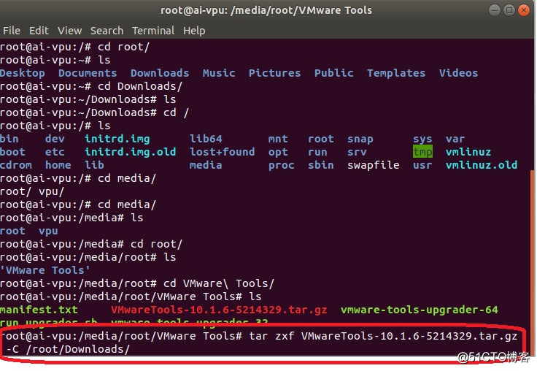Click the 'VMware Tools' quoted directory name
The width and height of the screenshot is (537, 371).
tap(45, 270)
